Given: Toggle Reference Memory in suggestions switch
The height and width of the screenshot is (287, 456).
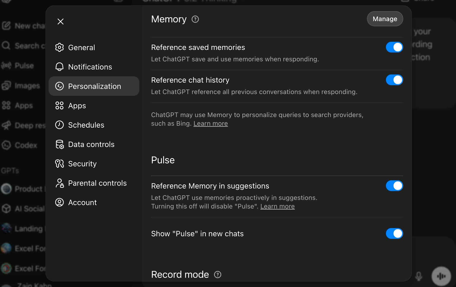Looking at the screenshot, I should pyautogui.click(x=394, y=186).
